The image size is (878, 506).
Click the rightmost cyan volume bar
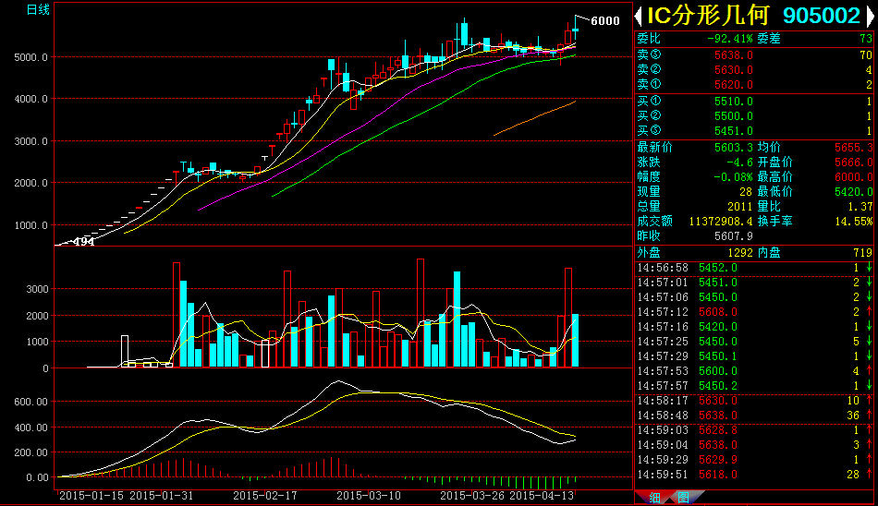click(575, 341)
